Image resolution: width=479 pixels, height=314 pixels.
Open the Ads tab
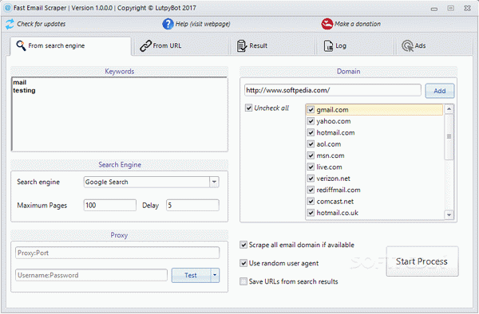pos(434,46)
